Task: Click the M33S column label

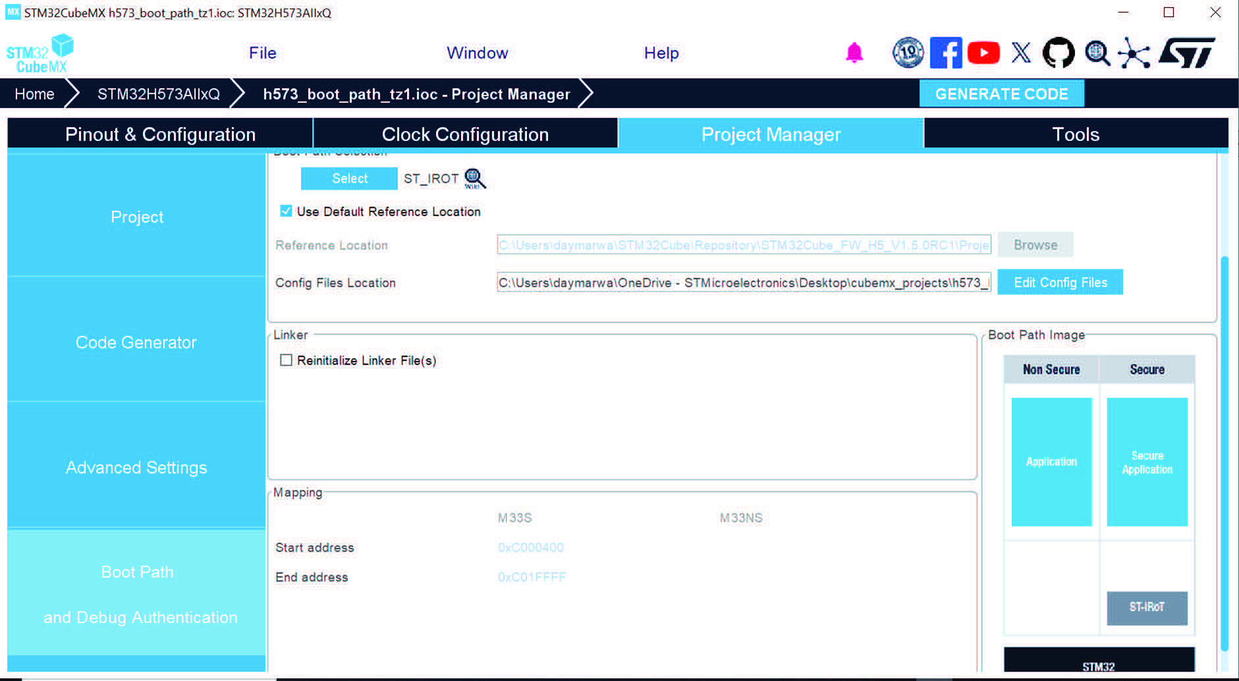Action: [x=514, y=518]
